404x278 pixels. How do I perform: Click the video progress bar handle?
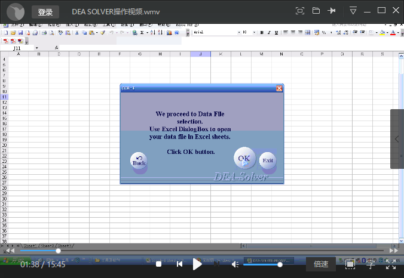click(x=58, y=251)
